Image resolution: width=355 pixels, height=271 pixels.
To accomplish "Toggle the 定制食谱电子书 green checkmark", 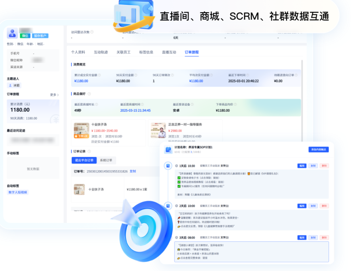I will pyautogui.click(x=179, y=178).
